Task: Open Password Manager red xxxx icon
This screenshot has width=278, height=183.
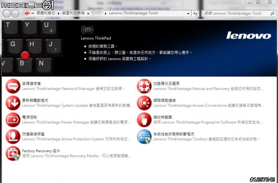Action: (x=13, y=86)
